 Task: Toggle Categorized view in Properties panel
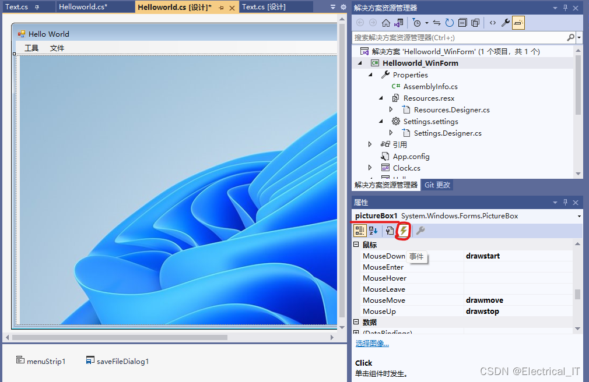pyautogui.click(x=359, y=231)
